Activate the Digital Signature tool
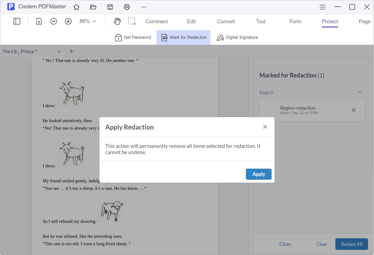The height and width of the screenshot is (255, 374). click(x=237, y=37)
